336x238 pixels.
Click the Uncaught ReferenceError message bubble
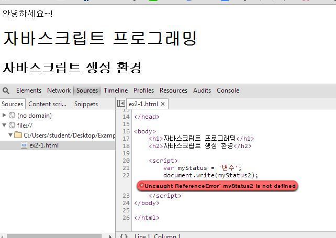[x=217, y=186]
